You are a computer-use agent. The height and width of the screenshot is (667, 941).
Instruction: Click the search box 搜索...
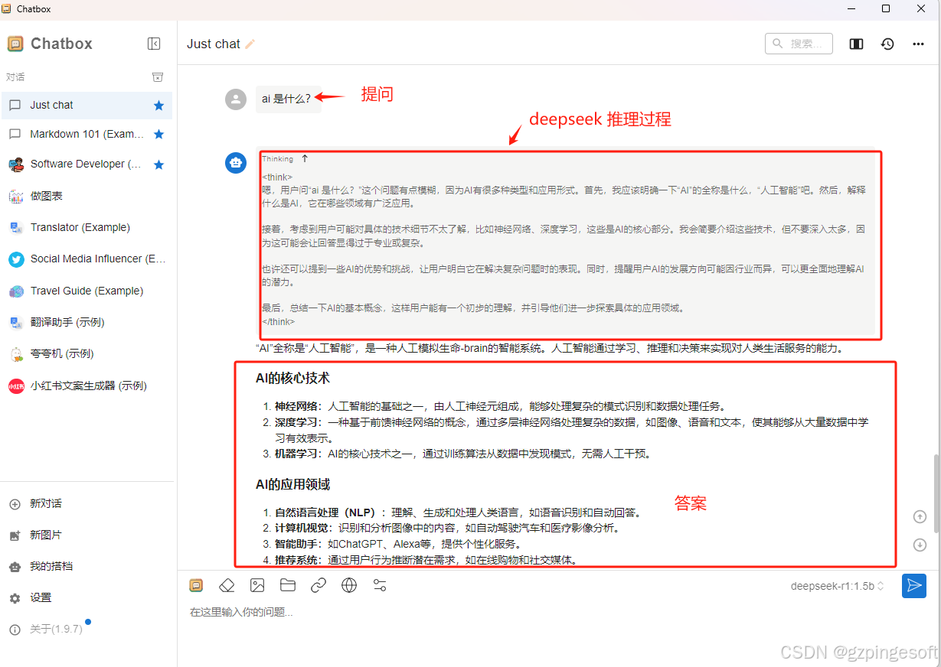pyautogui.click(x=799, y=44)
